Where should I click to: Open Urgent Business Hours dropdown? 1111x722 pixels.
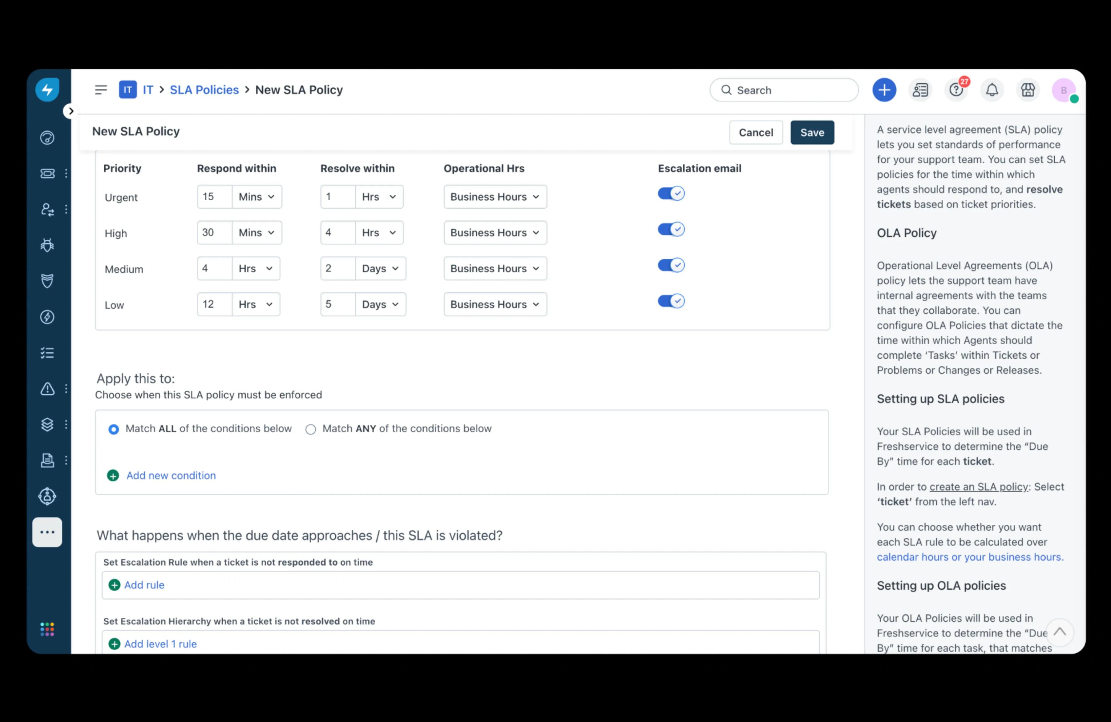click(x=495, y=197)
